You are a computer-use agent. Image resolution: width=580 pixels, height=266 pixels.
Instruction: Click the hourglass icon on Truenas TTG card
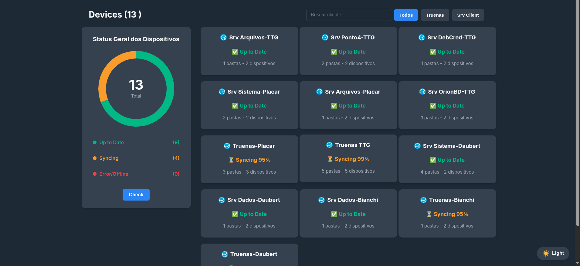[330, 159]
